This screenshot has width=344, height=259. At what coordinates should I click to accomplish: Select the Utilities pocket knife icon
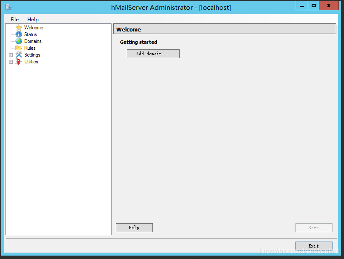[x=18, y=62]
